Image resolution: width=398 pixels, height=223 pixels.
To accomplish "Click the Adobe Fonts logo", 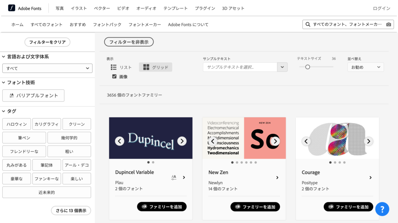I will 24,7.
